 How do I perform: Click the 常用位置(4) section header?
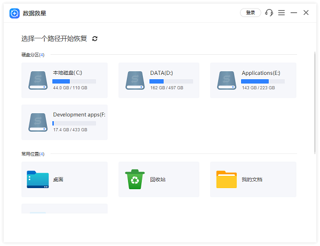point(33,154)
